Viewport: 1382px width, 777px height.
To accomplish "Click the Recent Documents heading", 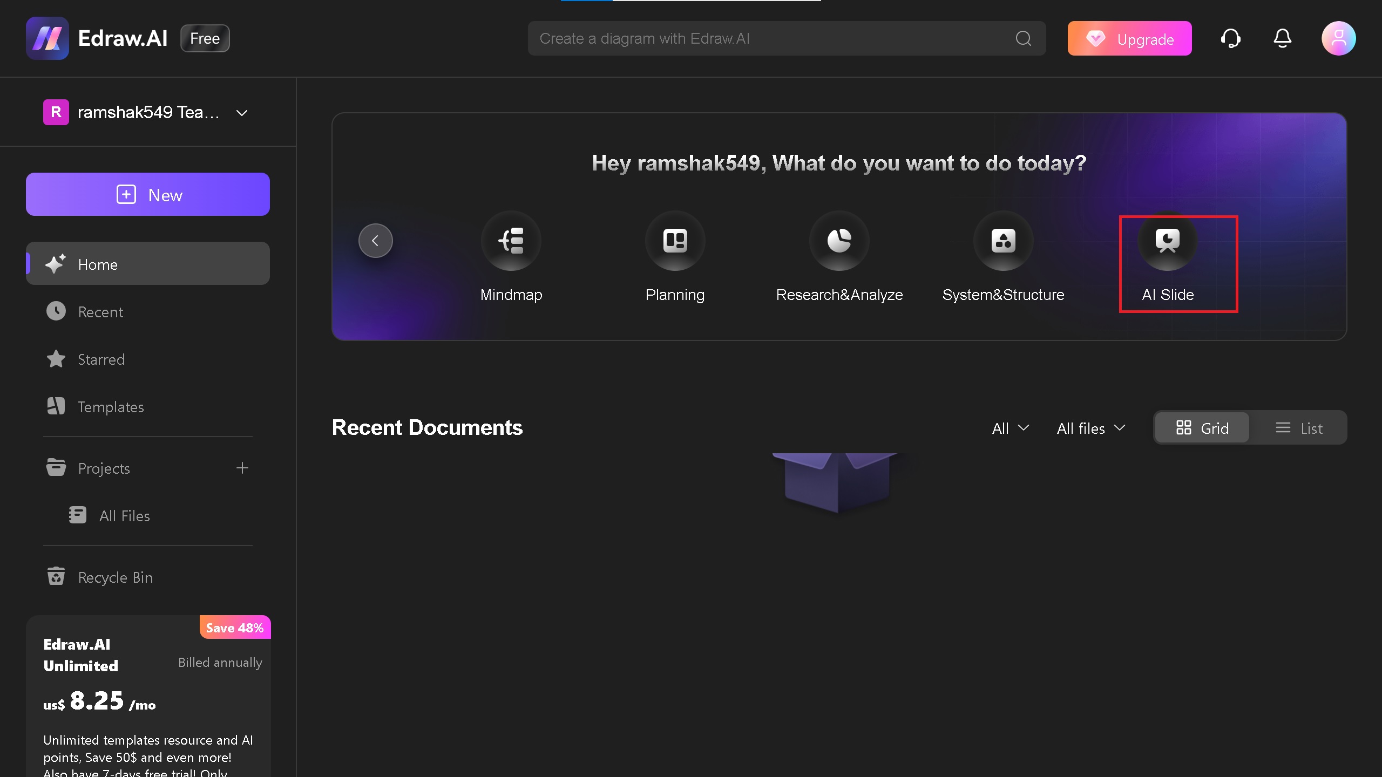I will (x=427, y=427).
